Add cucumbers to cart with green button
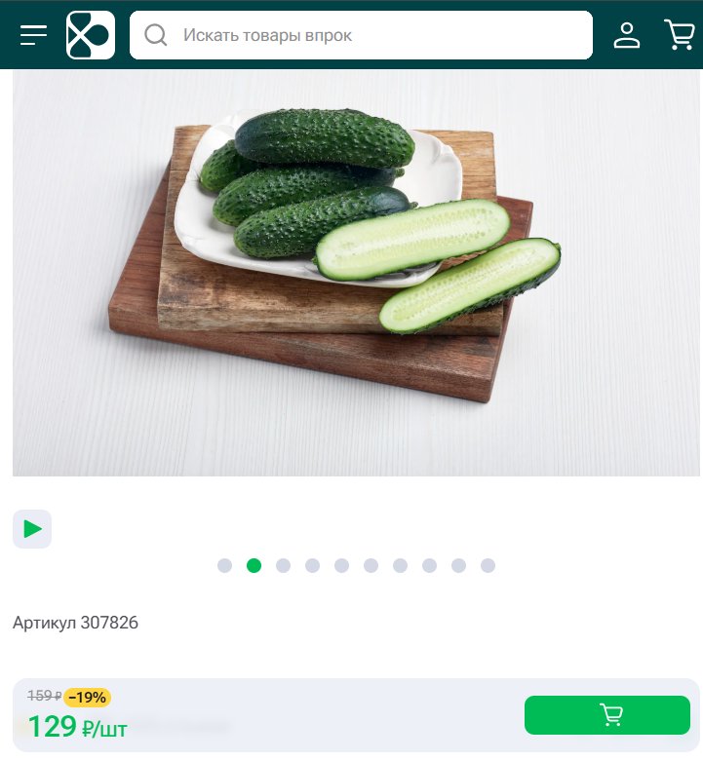Image resolution: width=703 pixels, height=760 pixels. click(606, 715)
